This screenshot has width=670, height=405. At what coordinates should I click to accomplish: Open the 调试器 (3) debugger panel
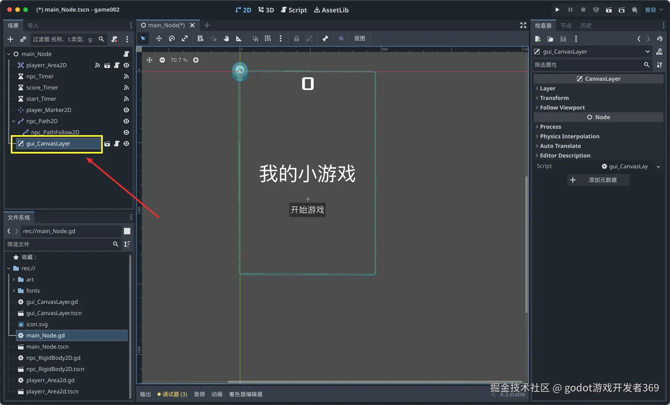click(172, 394)
